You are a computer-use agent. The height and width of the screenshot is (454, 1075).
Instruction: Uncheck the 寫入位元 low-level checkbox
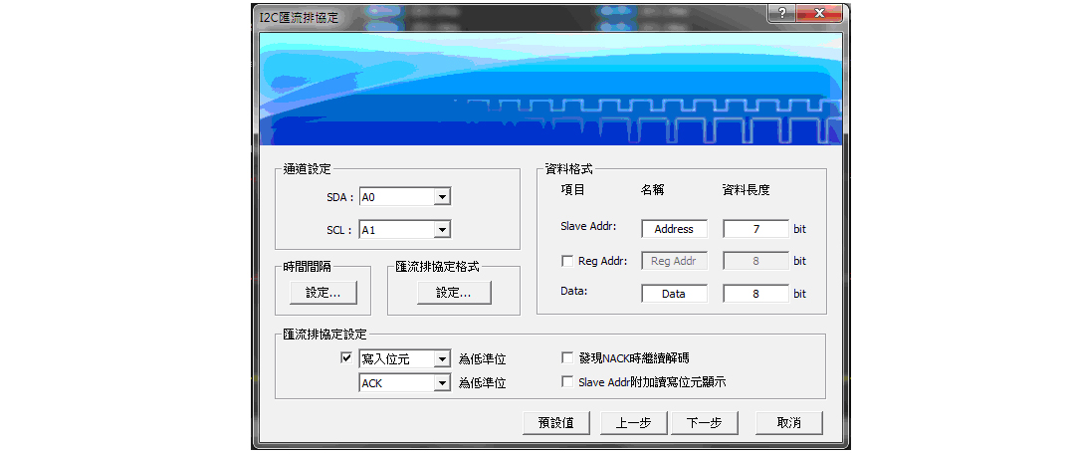[346, 358]
